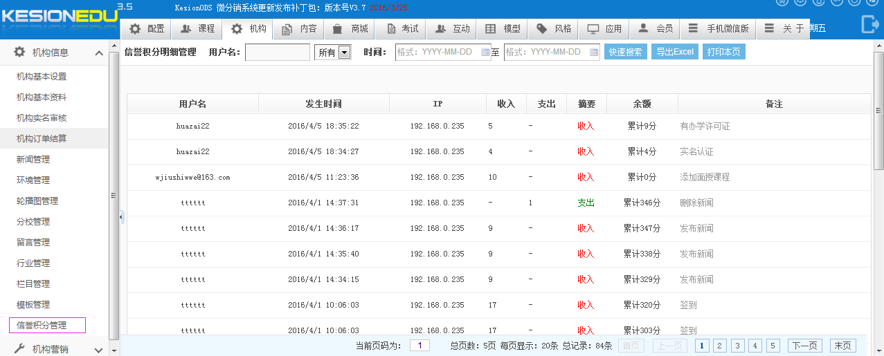The width and height of the screenshot is (884, 356).
Task: Open the 风格 style tag tab
Action: click(x=554, y=29)
